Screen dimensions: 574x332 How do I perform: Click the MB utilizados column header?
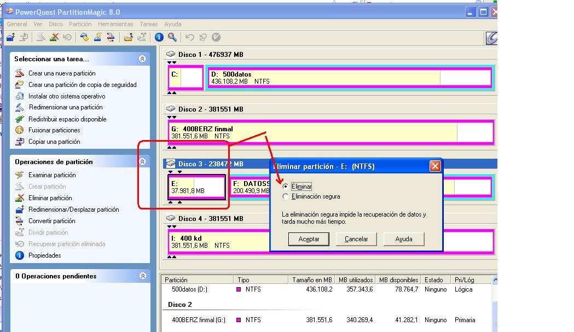(x=356, y=279)
